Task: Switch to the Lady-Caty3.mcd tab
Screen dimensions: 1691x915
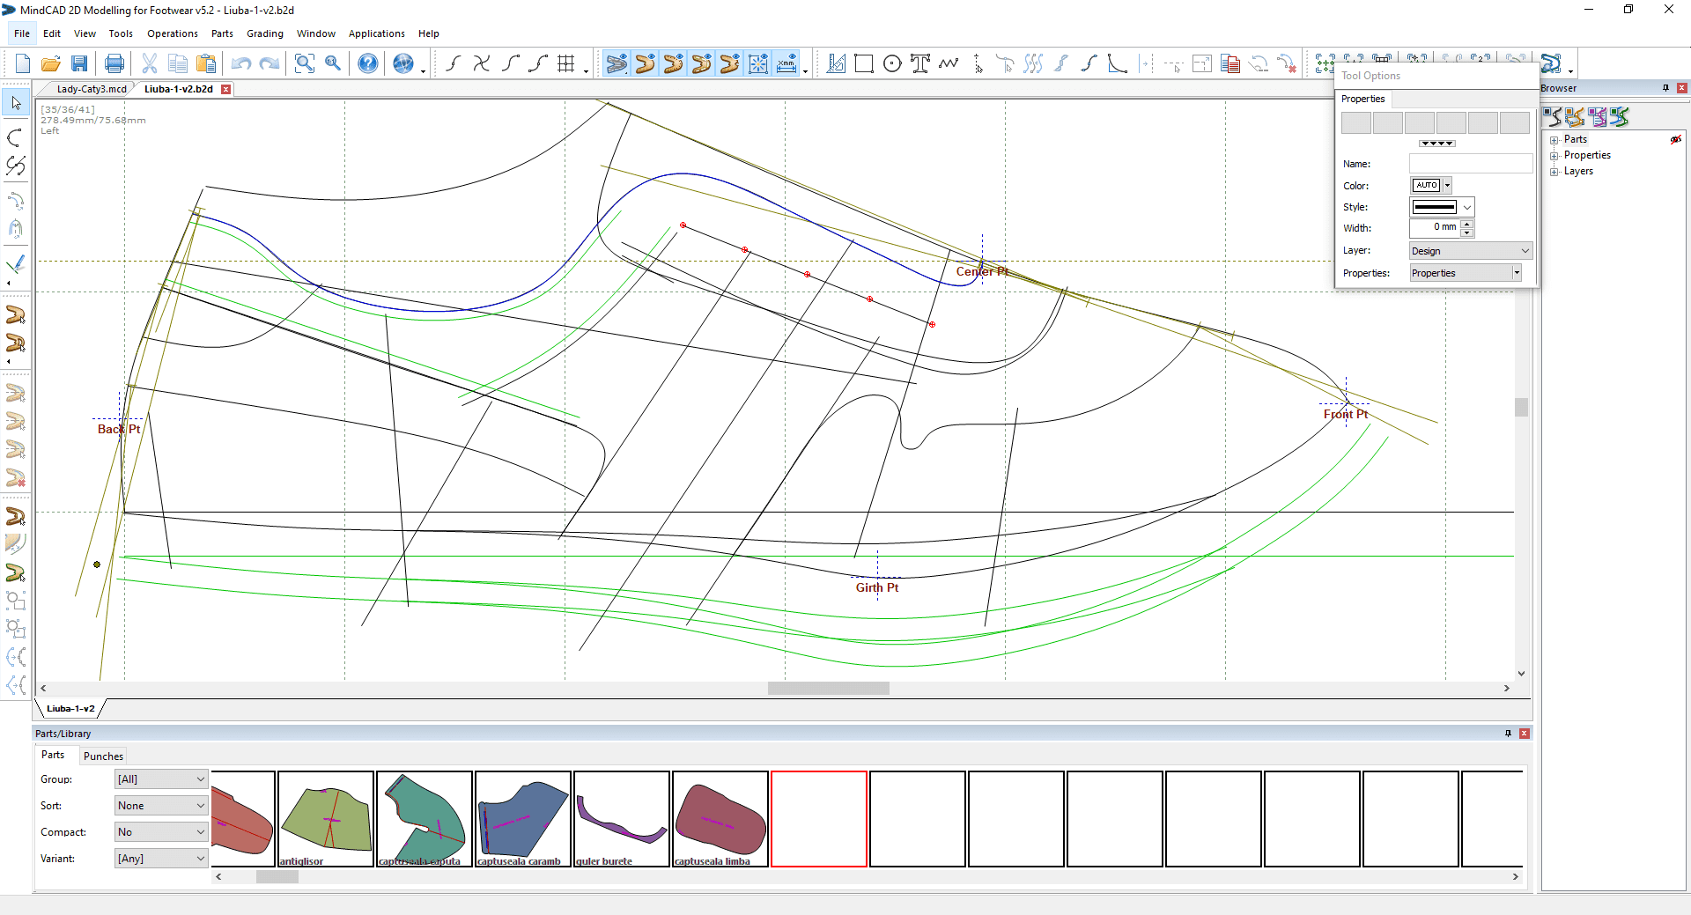Action: click(x=91, y=89)
